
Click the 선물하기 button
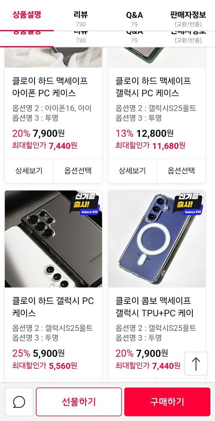click(x=79, y=402)
